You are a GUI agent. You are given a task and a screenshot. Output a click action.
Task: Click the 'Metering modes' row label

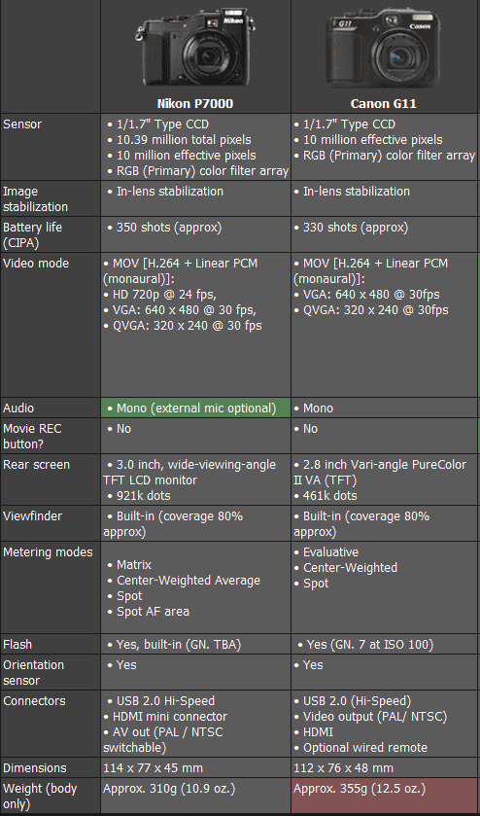(x=48, y=552)
